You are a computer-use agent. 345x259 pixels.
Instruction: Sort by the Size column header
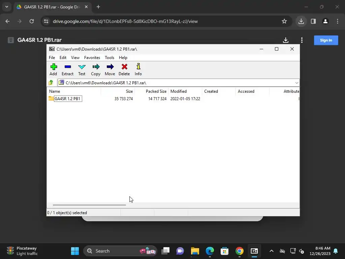[x=118, y=91]
